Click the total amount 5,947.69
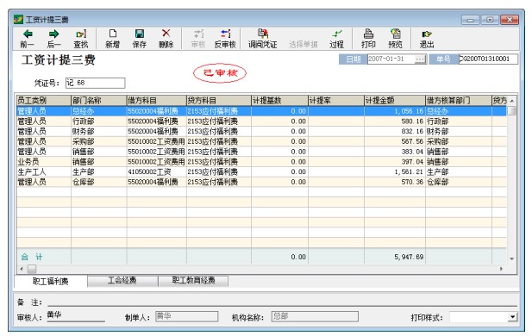The image size is (532, 336). tap(395, 257)
